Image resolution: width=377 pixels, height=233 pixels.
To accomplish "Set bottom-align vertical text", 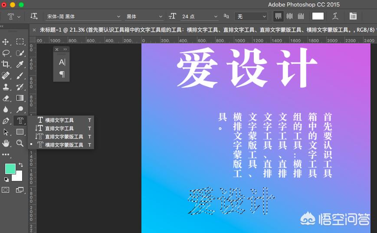I will [301, 16].
